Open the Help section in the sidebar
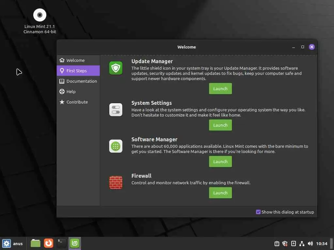 coord(78,91)
